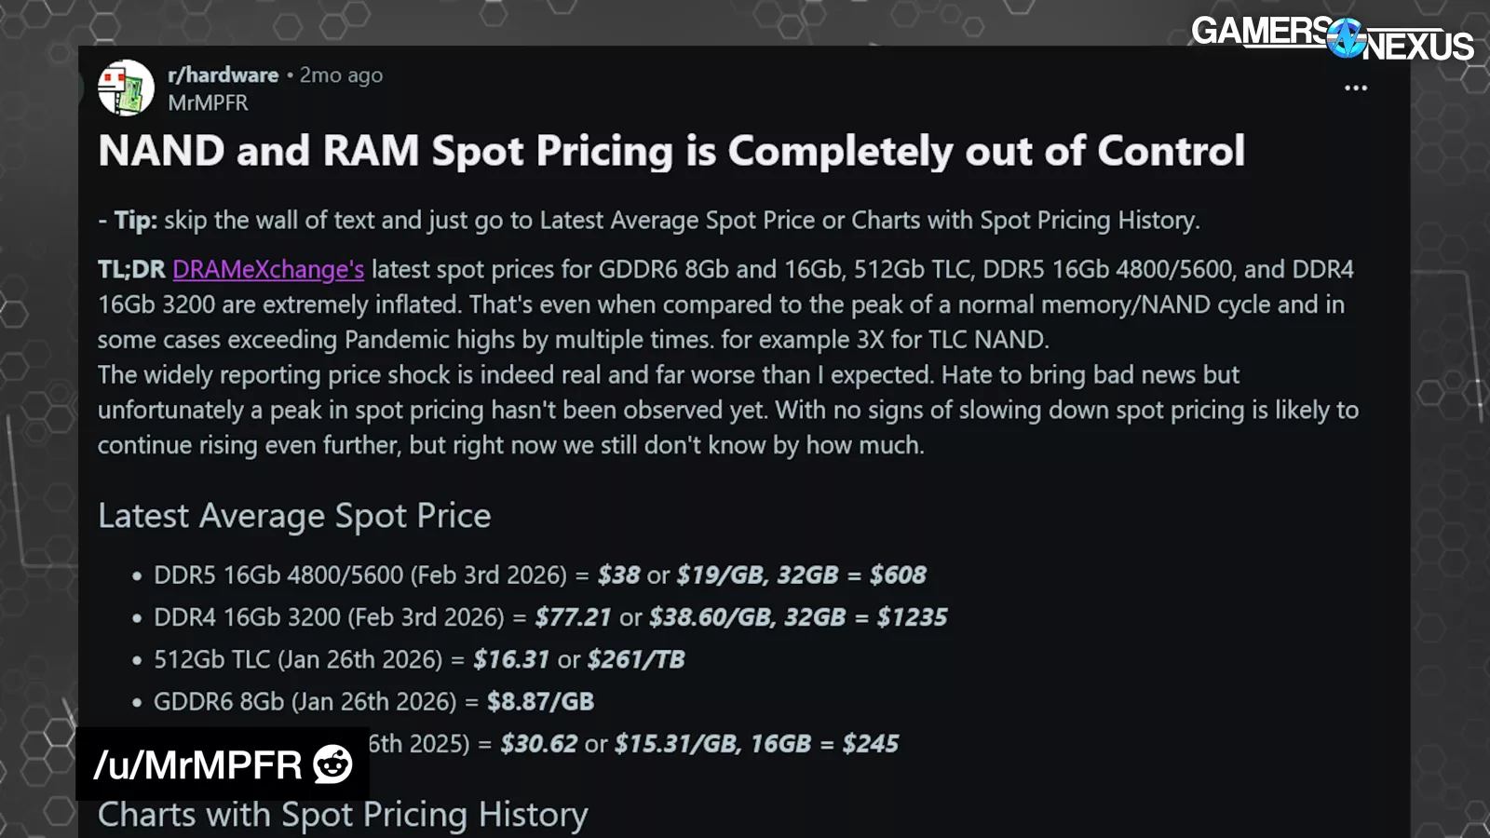This screenshot has width=1490, height=838.
Task: Click the Reddit Snoo icon beside /u/MrMPFR
Action: 332,764
